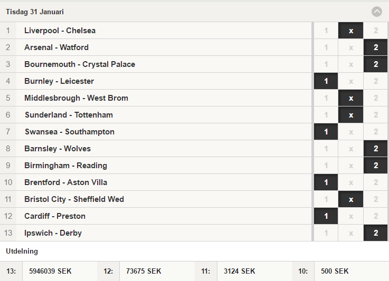The image size is (389, 281).
Task: Toggle the x pick for Sunderland - Tottenham
Action: [351, 115]
